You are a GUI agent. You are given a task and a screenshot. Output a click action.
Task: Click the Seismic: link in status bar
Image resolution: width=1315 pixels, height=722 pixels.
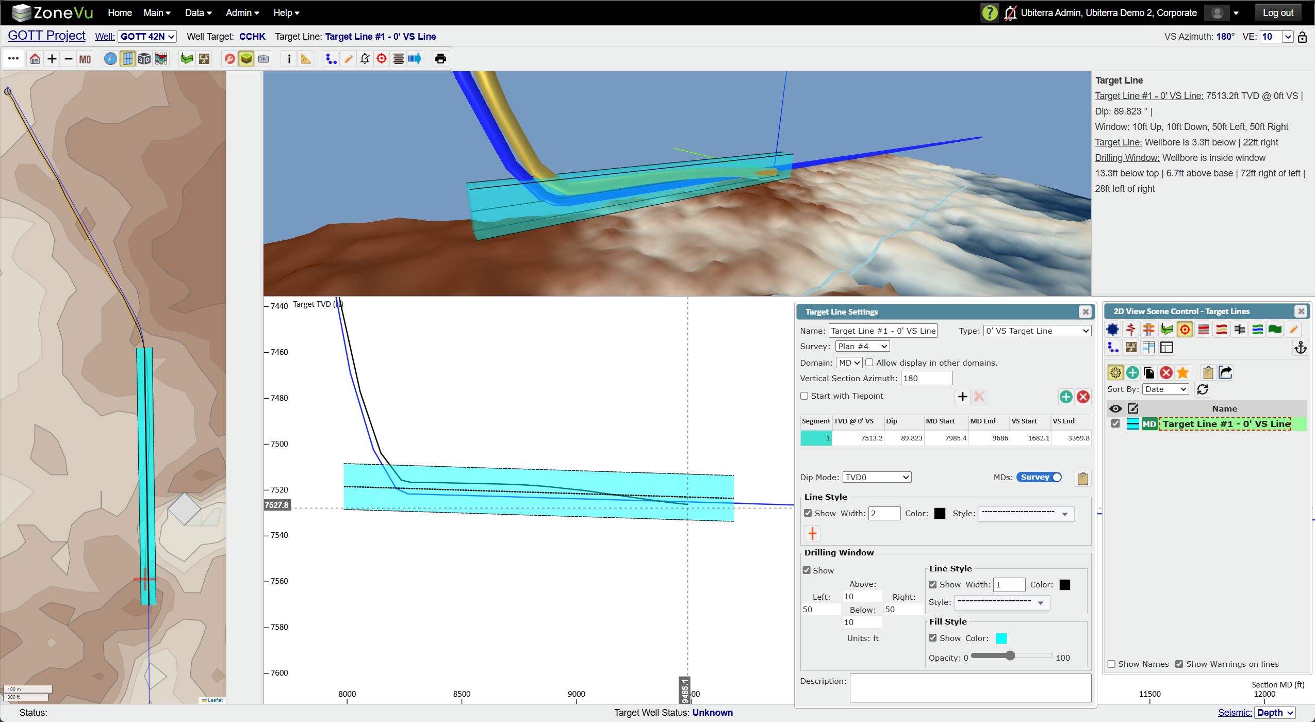pyautogui.click(x=1235, y=713)
